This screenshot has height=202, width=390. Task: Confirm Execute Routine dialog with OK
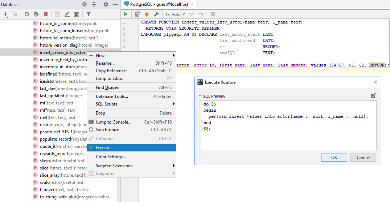tap(334, 158)
